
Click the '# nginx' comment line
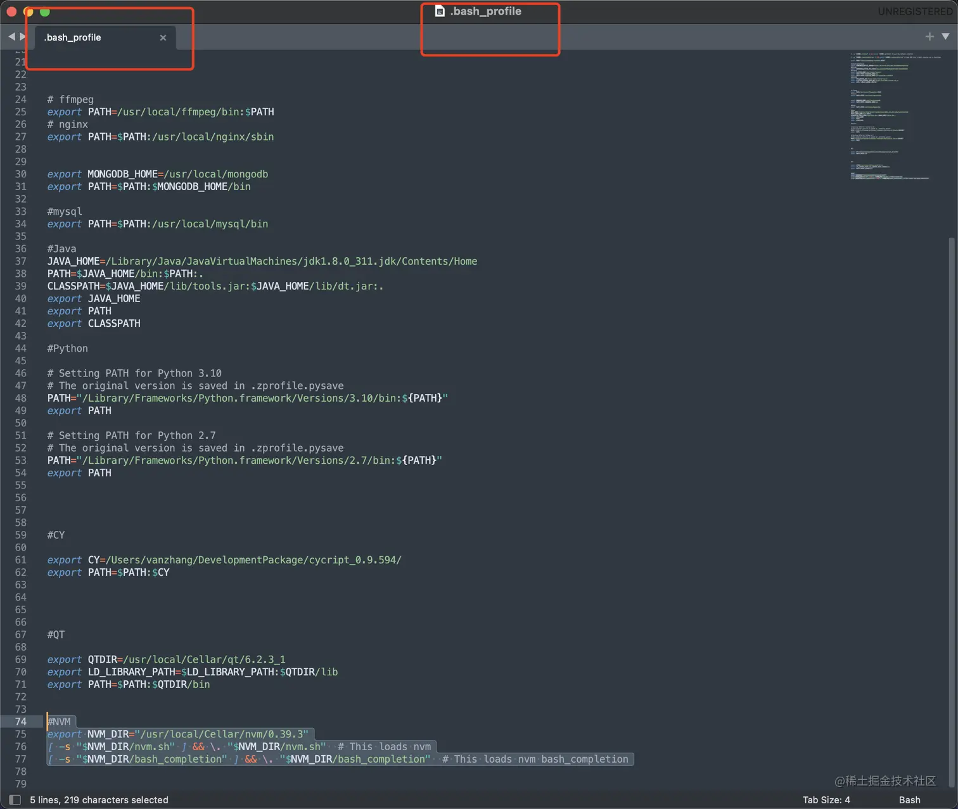point(67,124)
